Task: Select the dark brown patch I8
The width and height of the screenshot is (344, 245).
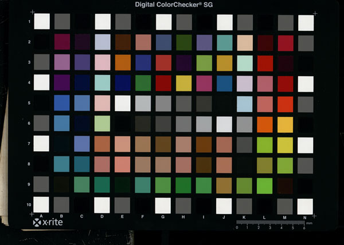Action: pos(204,165)
